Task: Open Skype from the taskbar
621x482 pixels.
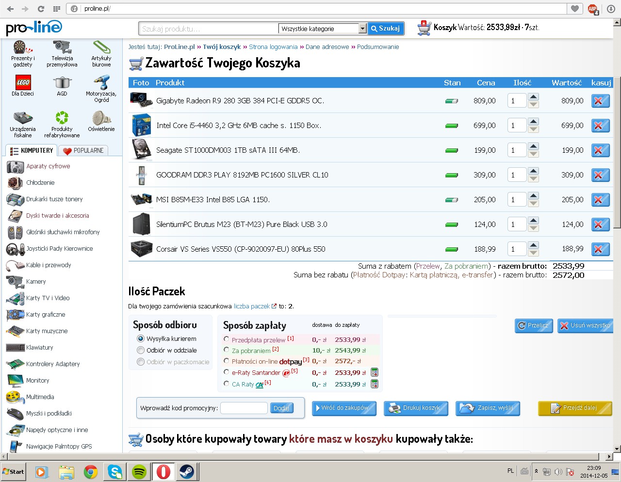Action: point(115,471)
